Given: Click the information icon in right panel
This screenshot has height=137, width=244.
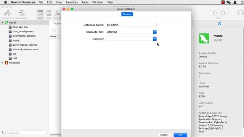Looking at the screenshot, I should click(220, 24).
